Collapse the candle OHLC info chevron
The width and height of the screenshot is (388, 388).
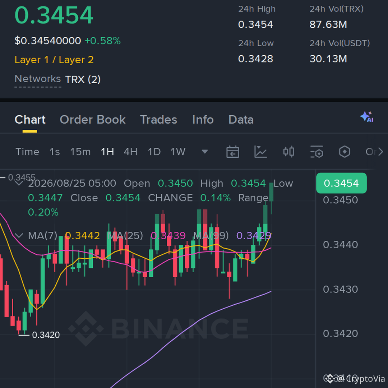click(x=19, y=183)
